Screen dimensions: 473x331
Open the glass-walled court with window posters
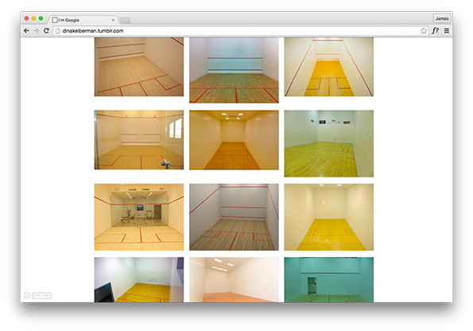[139, 140]
